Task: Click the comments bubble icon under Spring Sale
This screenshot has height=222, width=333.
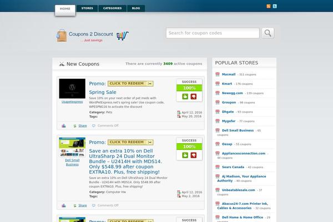Action: (94, 126)
